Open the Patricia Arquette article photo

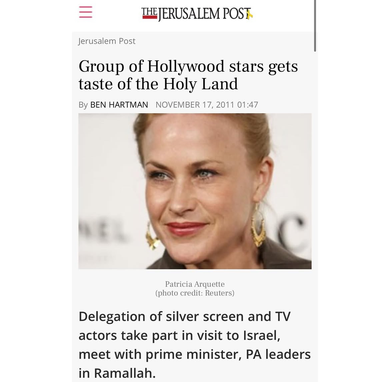pos(195,191)
